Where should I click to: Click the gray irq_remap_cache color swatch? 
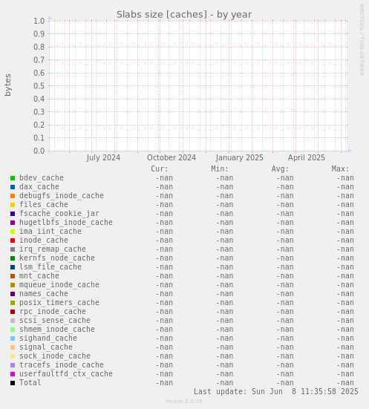coord(13,249)
